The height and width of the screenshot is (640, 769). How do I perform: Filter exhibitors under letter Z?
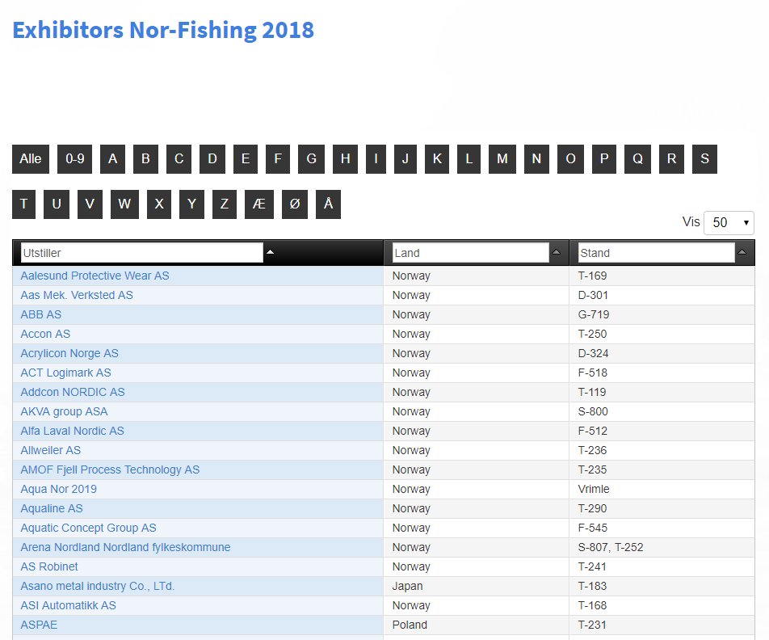point(224,204)
